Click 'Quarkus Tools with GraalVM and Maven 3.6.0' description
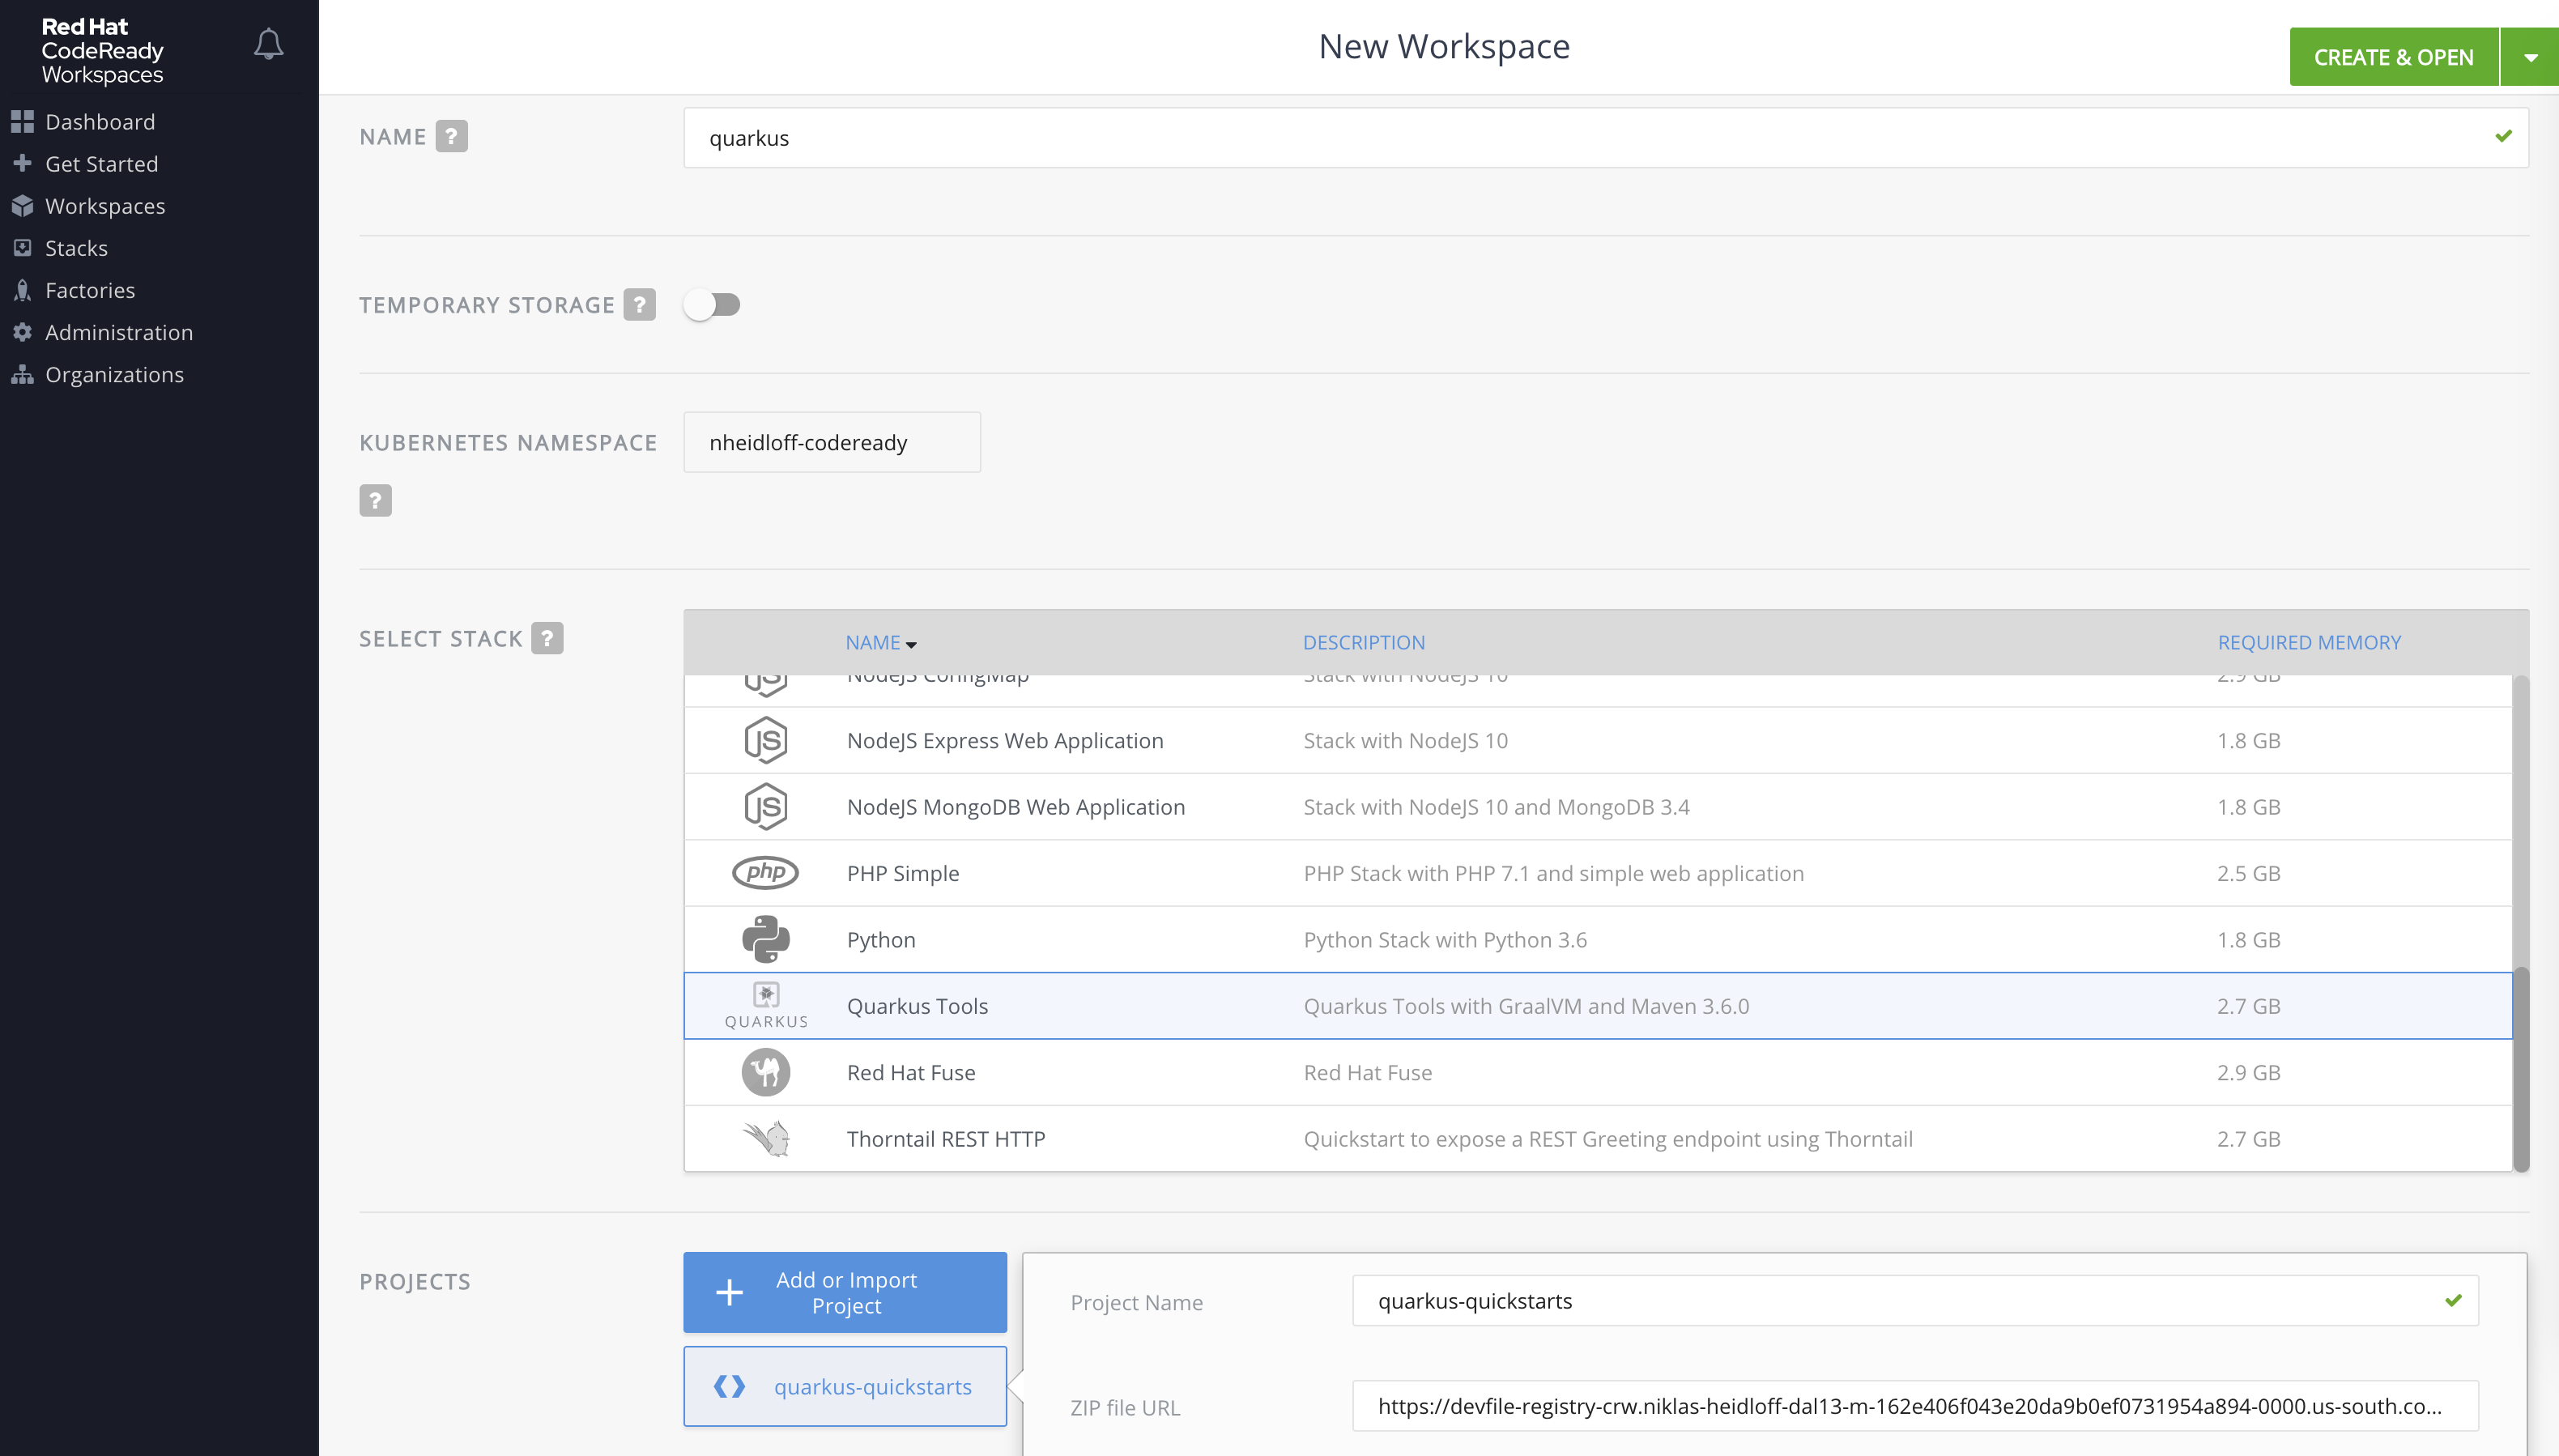The height and width of the screenshot is (1456, 2559). tap(1526, 1006)
